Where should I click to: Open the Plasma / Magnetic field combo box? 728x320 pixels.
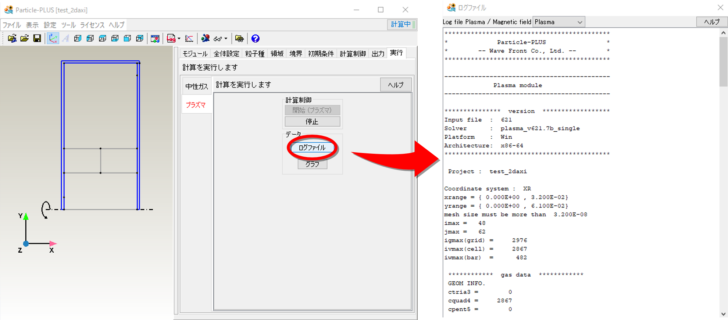point(559,22)
